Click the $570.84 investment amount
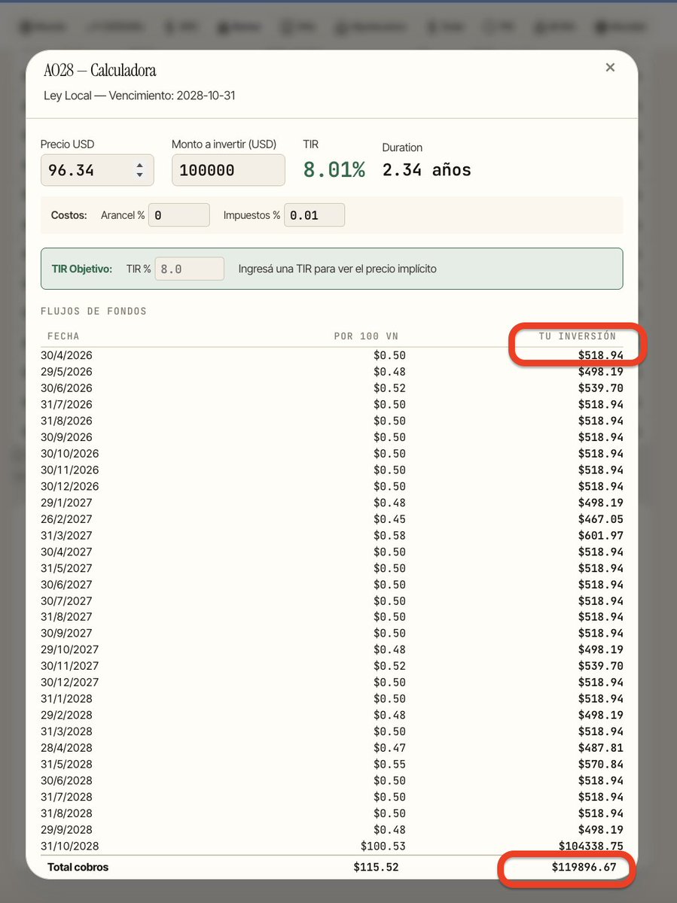Screen dimensions: 677x903 coord(601,765)
